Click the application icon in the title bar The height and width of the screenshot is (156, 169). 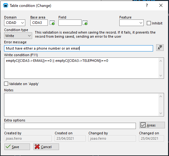click(x=6, y=5)
